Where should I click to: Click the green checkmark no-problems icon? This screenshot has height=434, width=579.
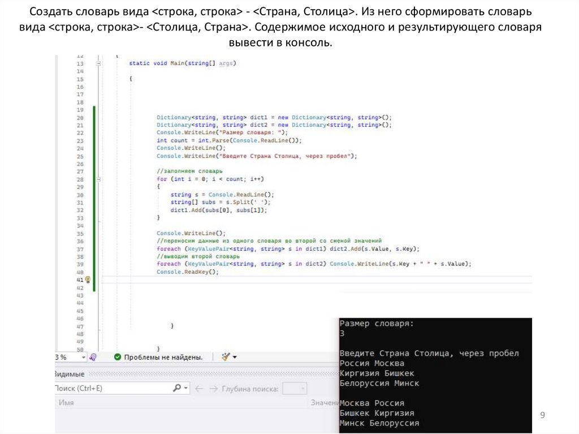point(117,357)
